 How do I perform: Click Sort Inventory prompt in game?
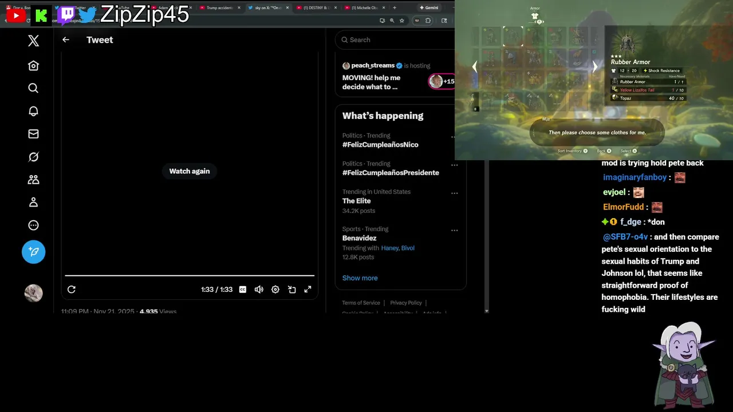click(x=573, y=151)
